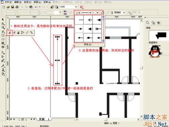Click the Open folder icon
This screenshot has height=127, width=169.
(8, 7)
